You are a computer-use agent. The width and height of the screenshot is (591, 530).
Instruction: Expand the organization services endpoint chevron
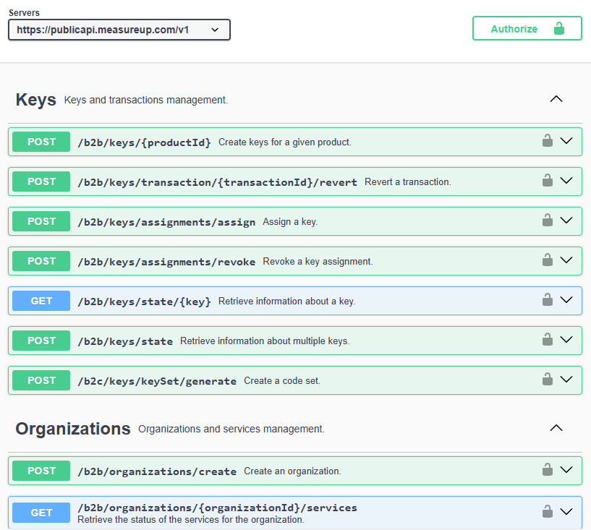pyautogui.click(x=566, y=511)
